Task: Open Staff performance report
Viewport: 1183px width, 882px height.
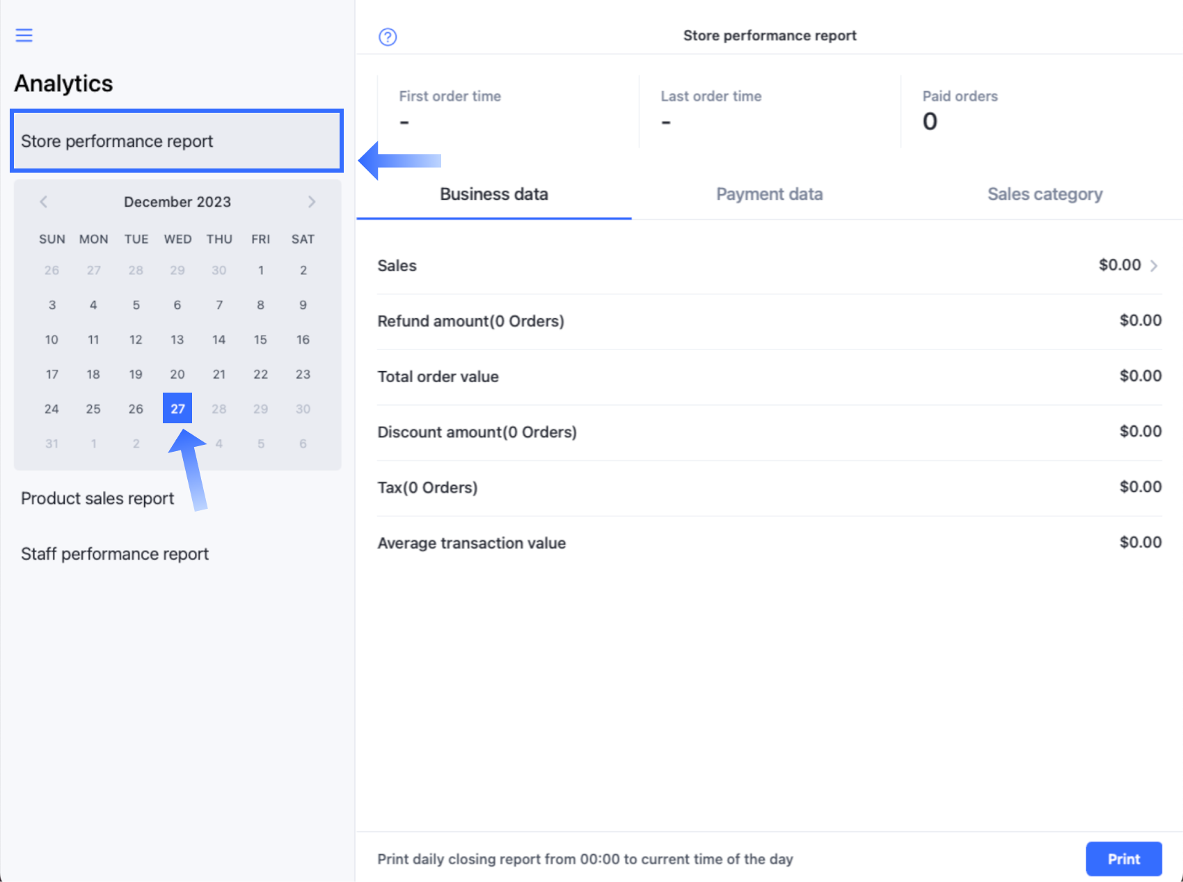Action: click(x=115, y=554)
